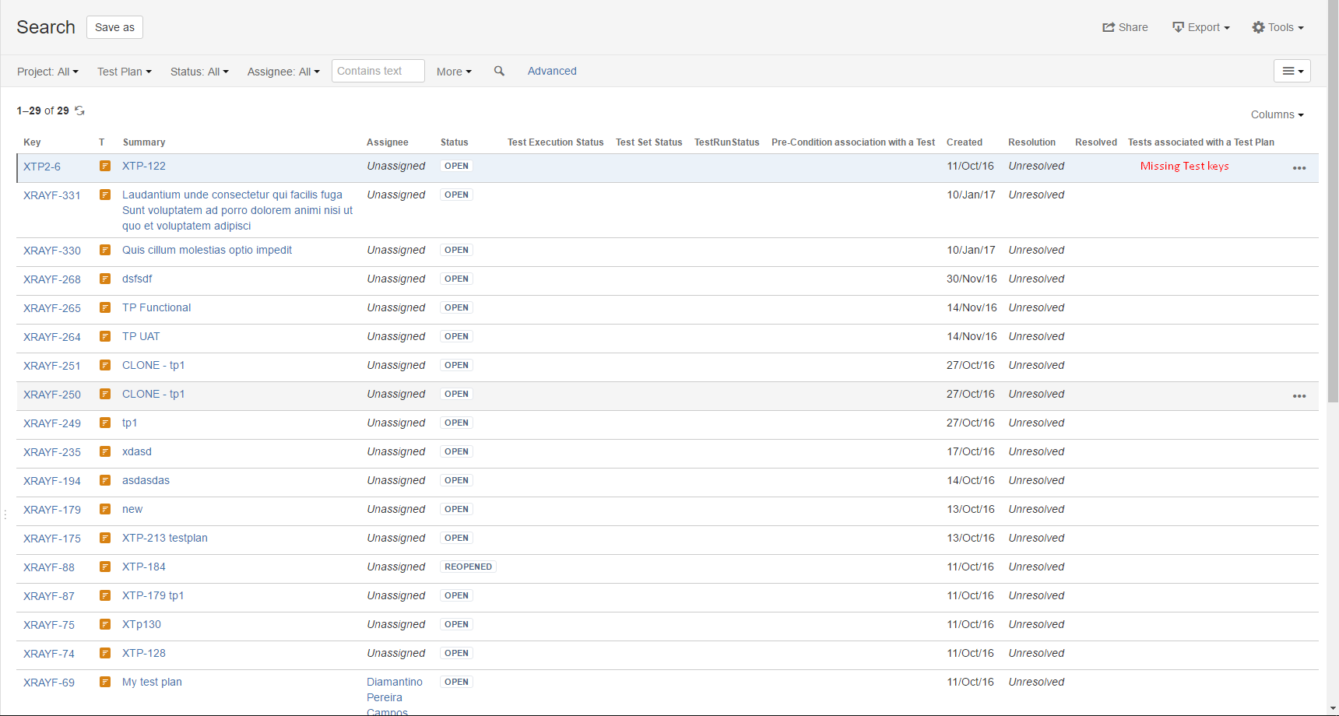The image size is (1339, 716).
Task: Click the Save as button
Action: [x=114, y=27]
